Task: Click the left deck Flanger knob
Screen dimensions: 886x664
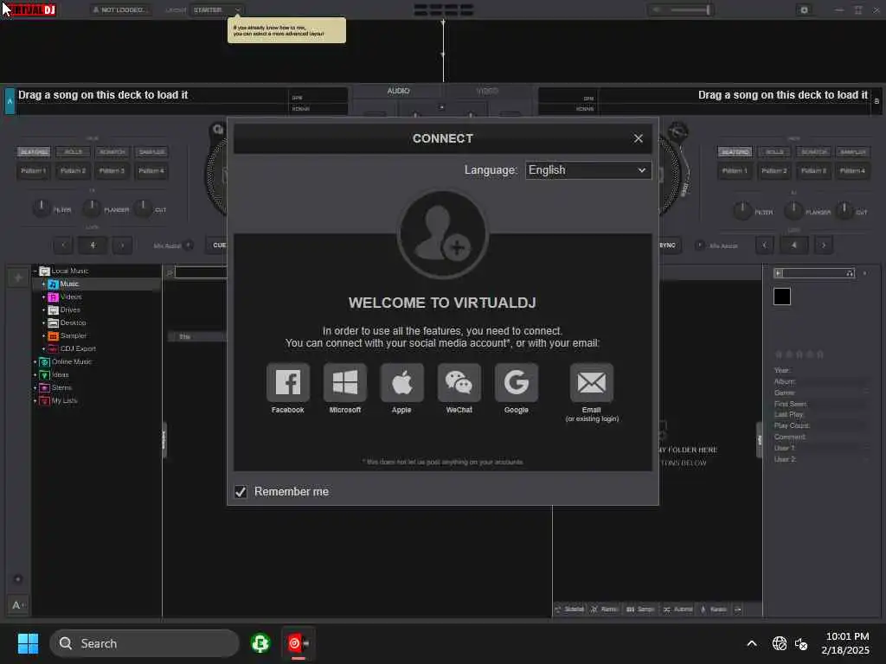Action: 92,208
